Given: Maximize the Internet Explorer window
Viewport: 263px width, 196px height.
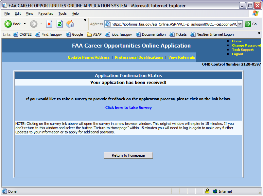Looking at the screenshot, I should pyautogui.click(x=250, y=6).
